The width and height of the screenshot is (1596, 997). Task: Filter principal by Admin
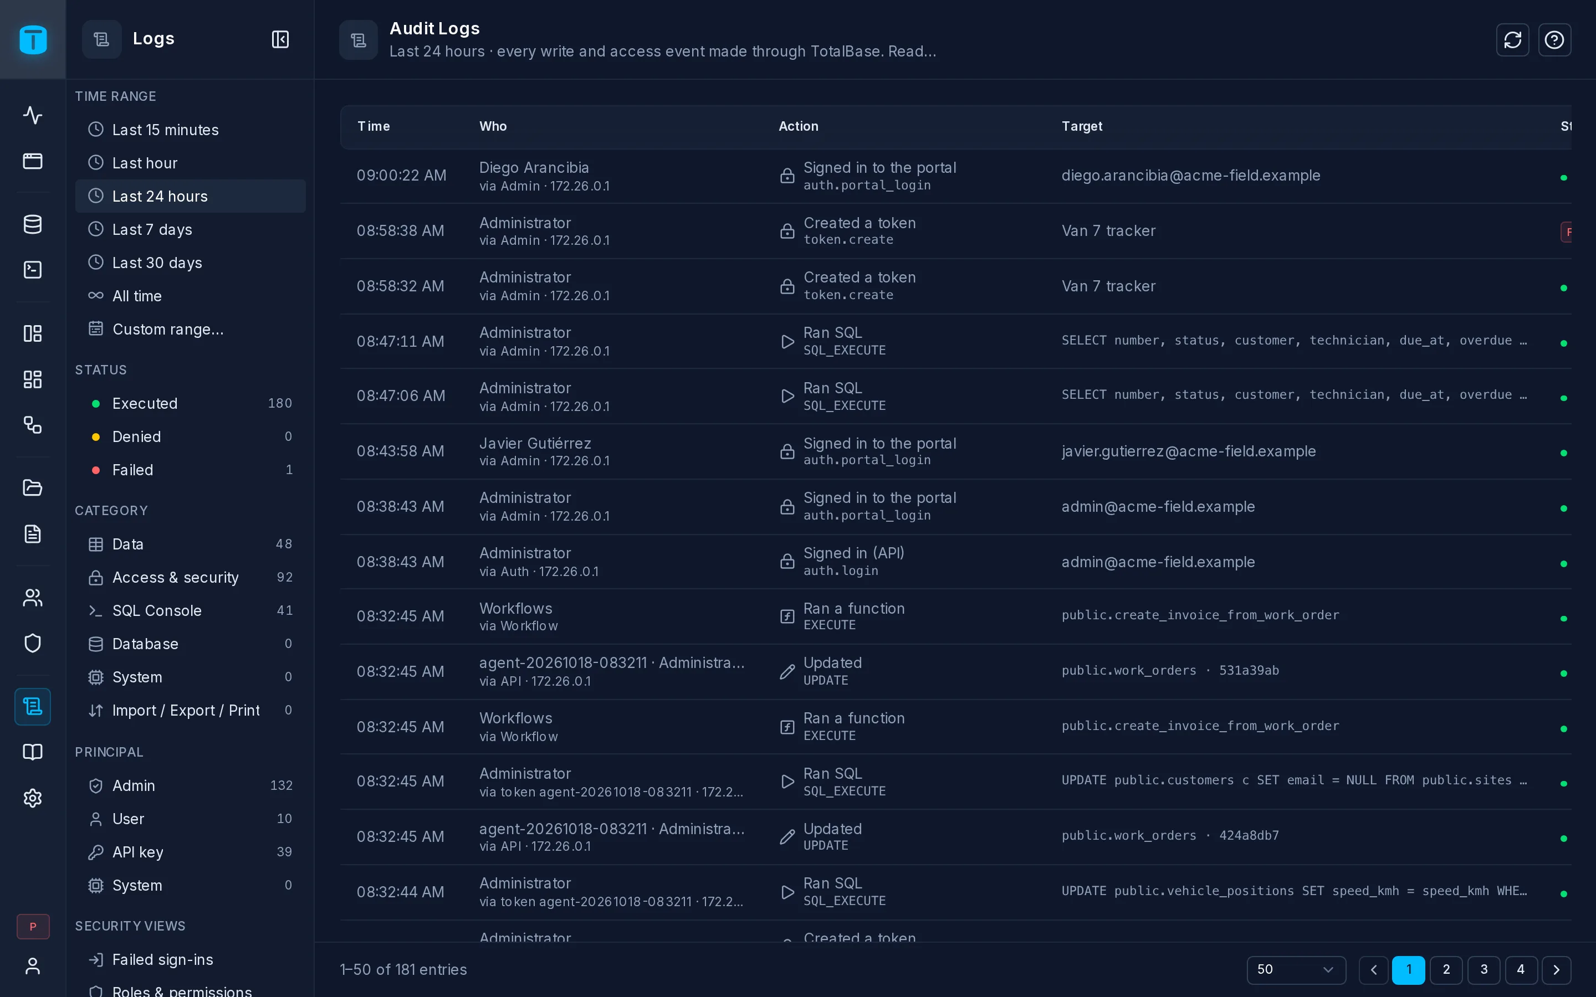click(190, 785)
